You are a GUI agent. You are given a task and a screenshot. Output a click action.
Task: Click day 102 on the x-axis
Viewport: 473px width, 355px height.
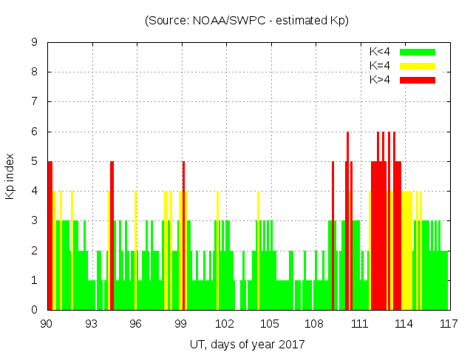click(225, 323)
